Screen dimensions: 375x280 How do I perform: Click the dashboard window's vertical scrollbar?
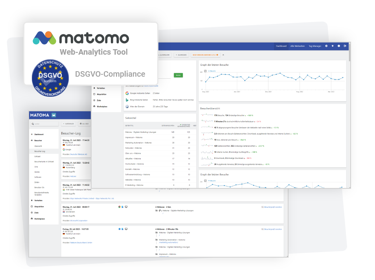350,52
